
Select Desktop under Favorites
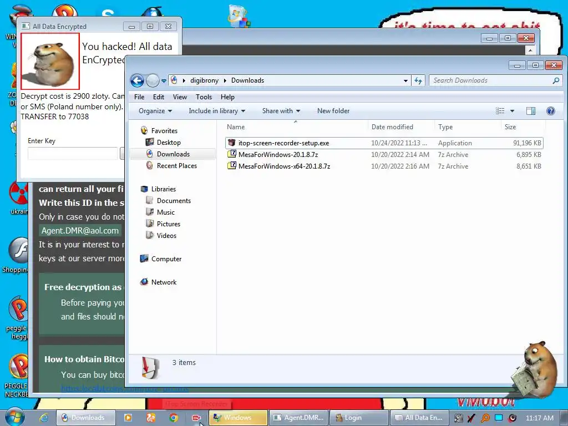[x=169, y=143]
